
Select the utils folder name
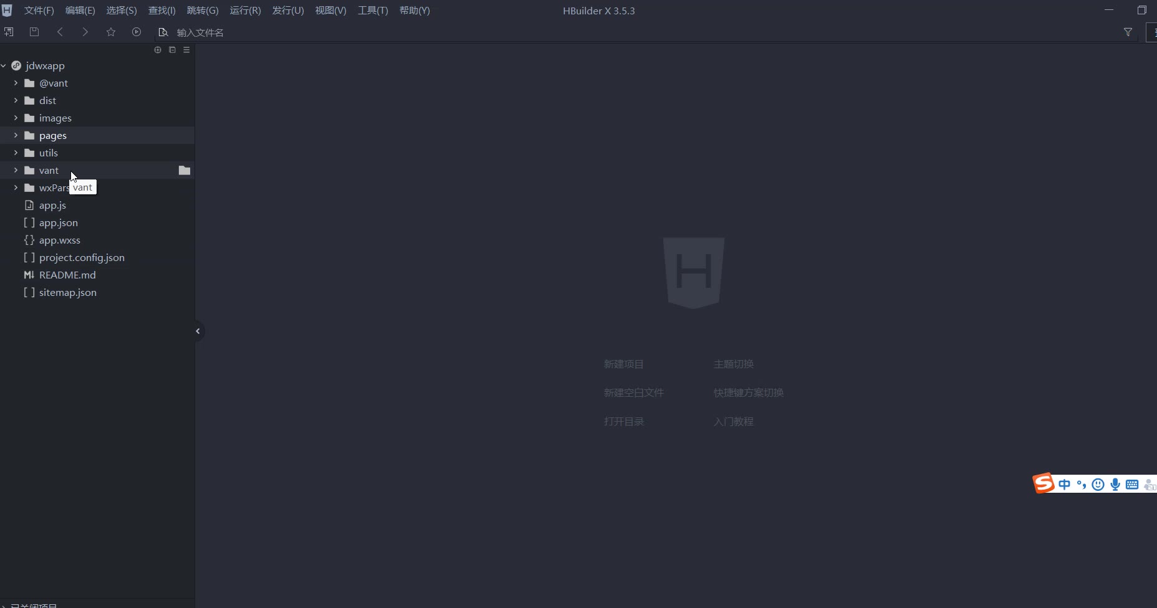click(x=49, y=153)
